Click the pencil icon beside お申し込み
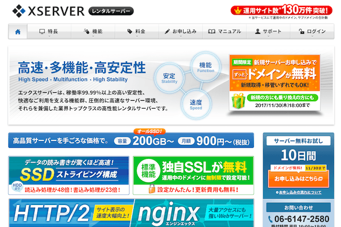341x227 pixels. pyautogui.click(x=167, y=31)
